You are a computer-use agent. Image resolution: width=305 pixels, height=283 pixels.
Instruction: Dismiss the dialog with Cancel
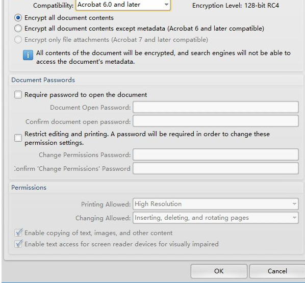277,271
